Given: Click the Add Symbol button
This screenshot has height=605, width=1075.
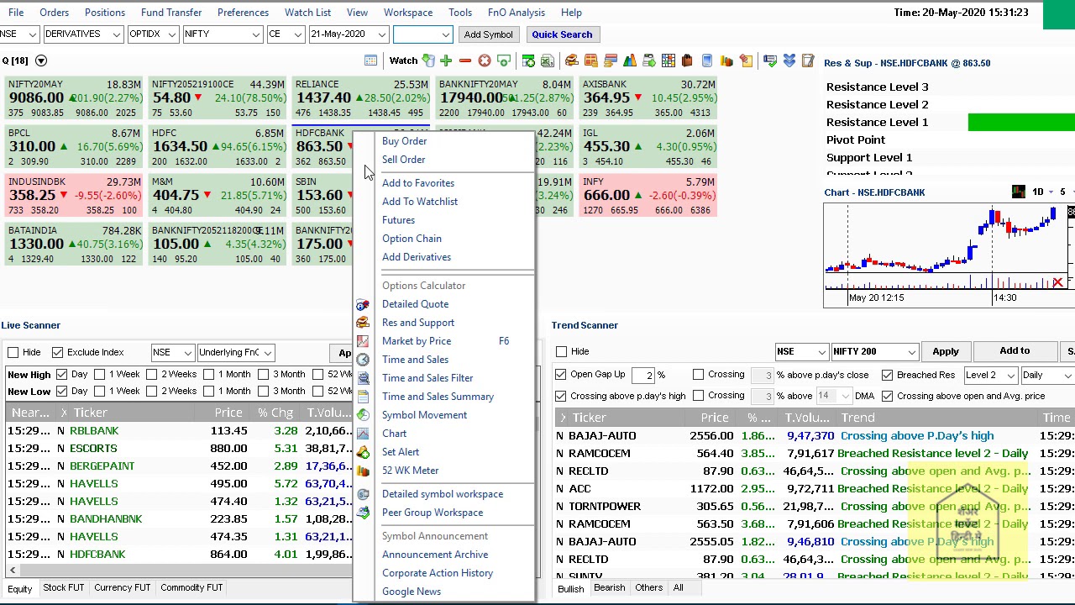Looking at the screenshot, I should [488, 34].
